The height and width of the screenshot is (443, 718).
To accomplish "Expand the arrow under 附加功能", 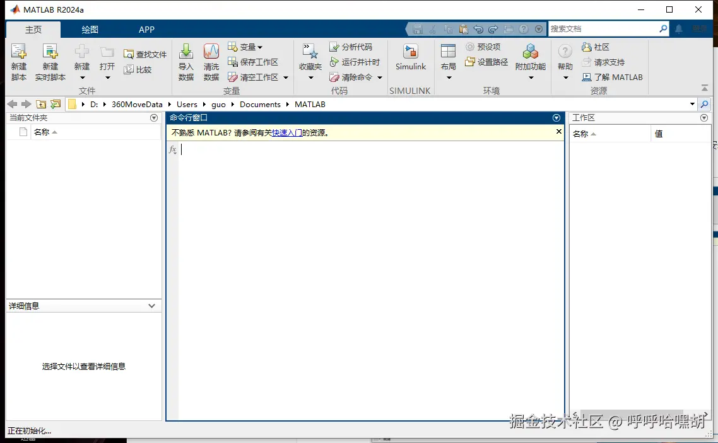I will click(531, 78).
